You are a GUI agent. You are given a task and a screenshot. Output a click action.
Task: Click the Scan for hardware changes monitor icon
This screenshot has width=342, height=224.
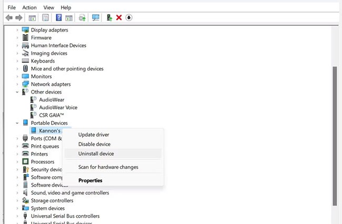point(96,17)
